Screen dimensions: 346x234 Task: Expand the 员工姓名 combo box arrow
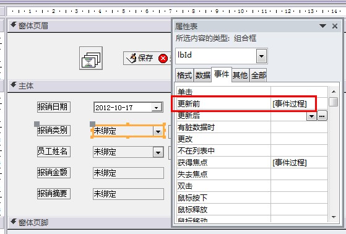click(158, 152)
